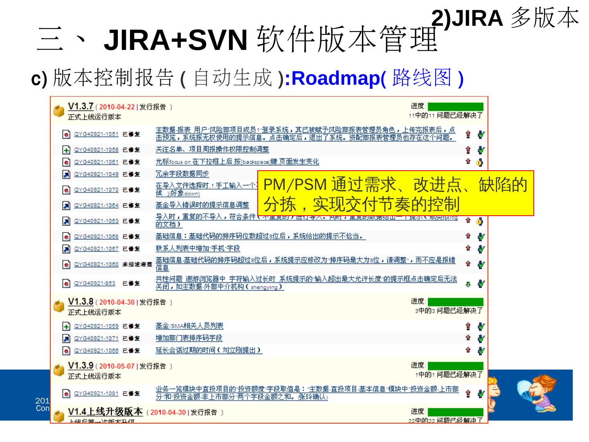This screenshot has height=442, width=589.
Task: Open 发行报告 for the V1.3.8 release
Action: [153, 302]
